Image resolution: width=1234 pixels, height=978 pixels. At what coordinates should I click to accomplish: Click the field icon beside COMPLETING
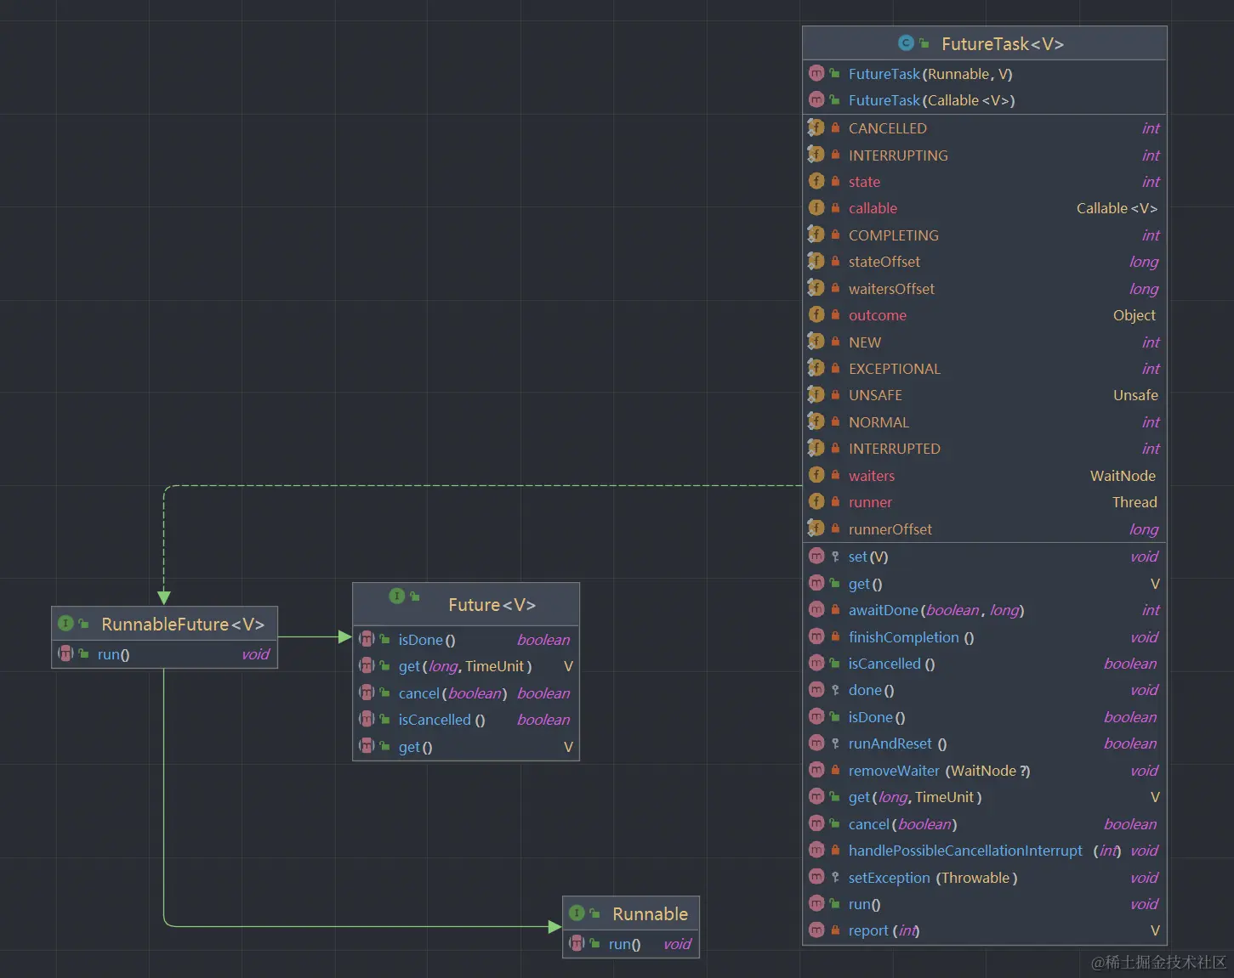coord(816,235)
